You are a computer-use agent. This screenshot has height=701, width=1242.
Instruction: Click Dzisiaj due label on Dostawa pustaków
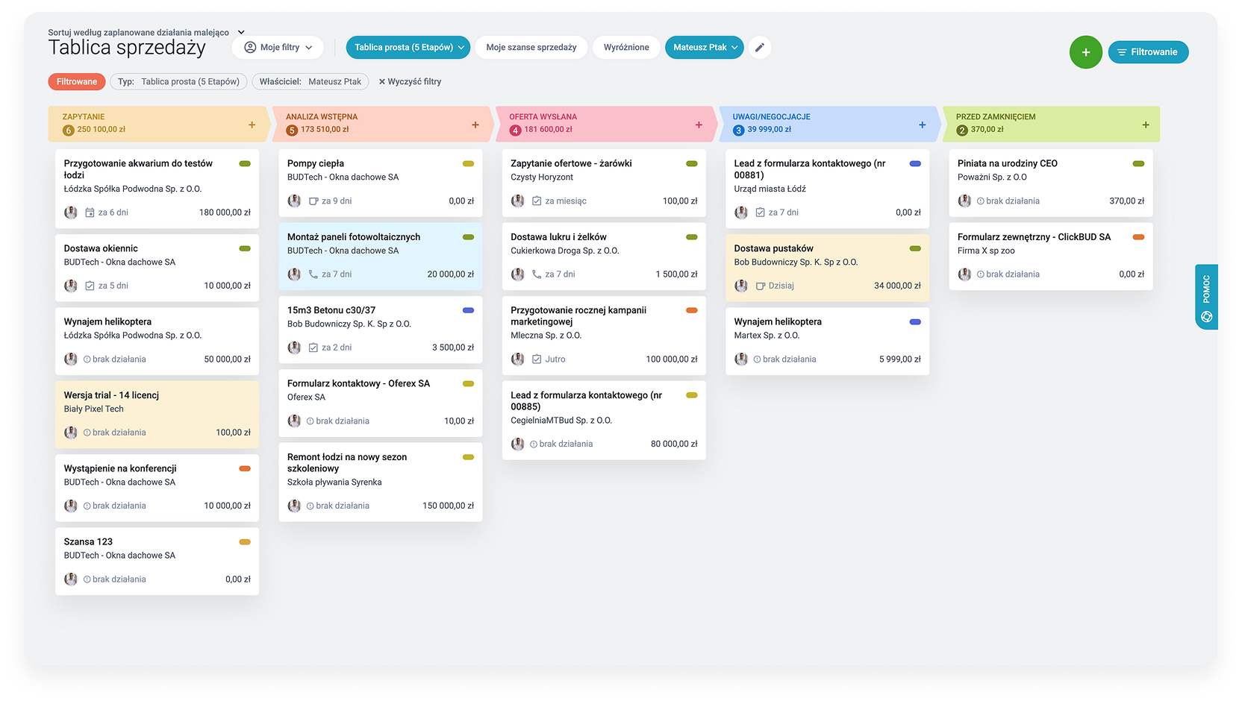(x=781, y=286)
